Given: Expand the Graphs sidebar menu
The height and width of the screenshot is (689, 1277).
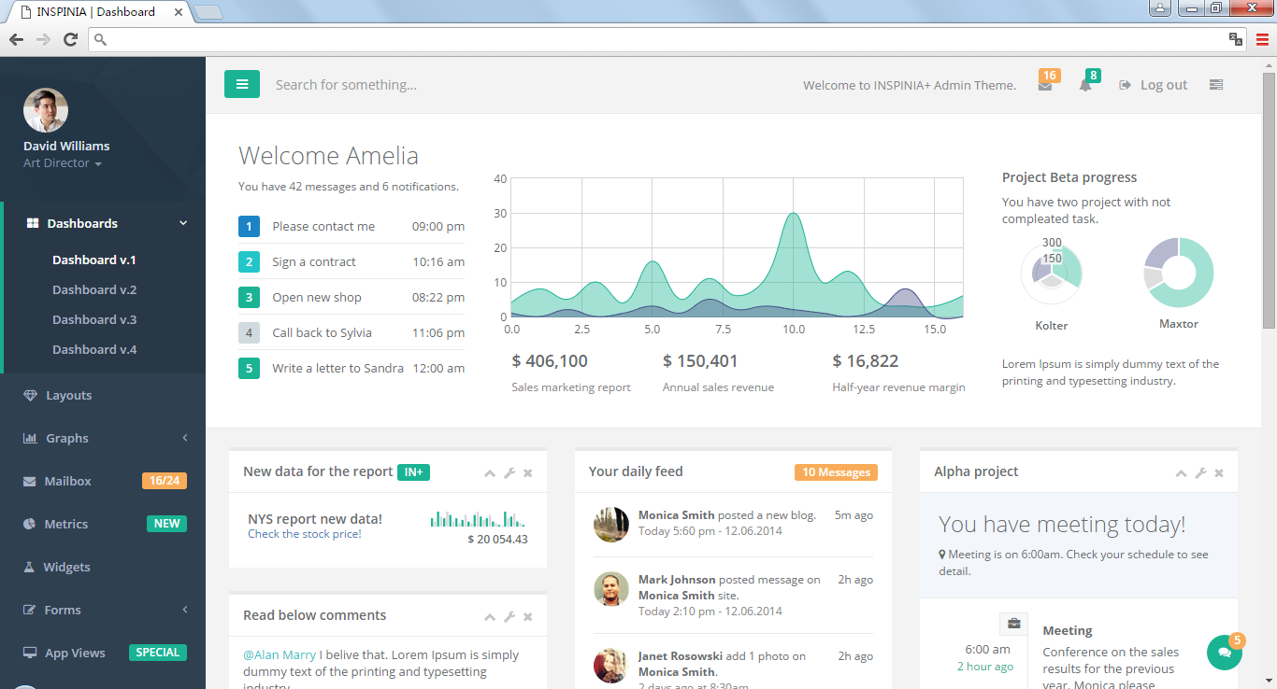Looking at the screenshot, I should 103,438.
